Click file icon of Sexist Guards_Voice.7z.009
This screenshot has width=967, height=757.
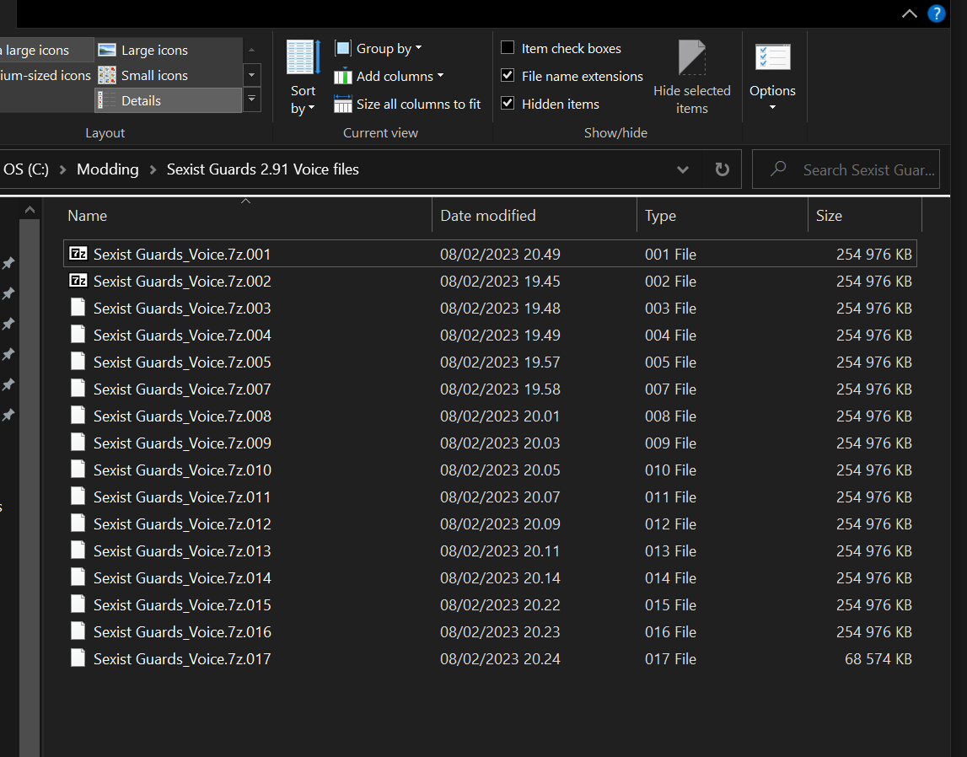click(x=78, y=442)
